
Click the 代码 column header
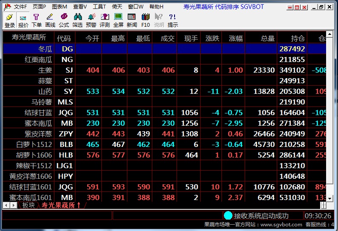pyautogui.click(x=64, y=38)
